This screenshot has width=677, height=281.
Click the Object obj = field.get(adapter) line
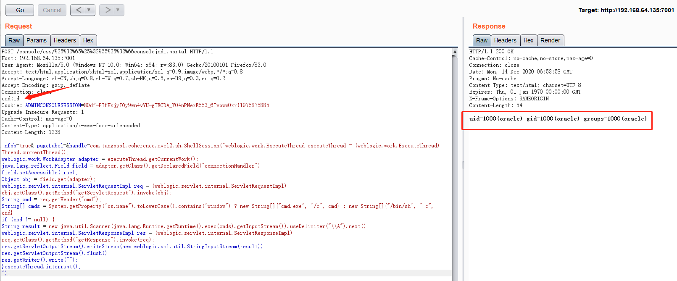tap(48, 179)
